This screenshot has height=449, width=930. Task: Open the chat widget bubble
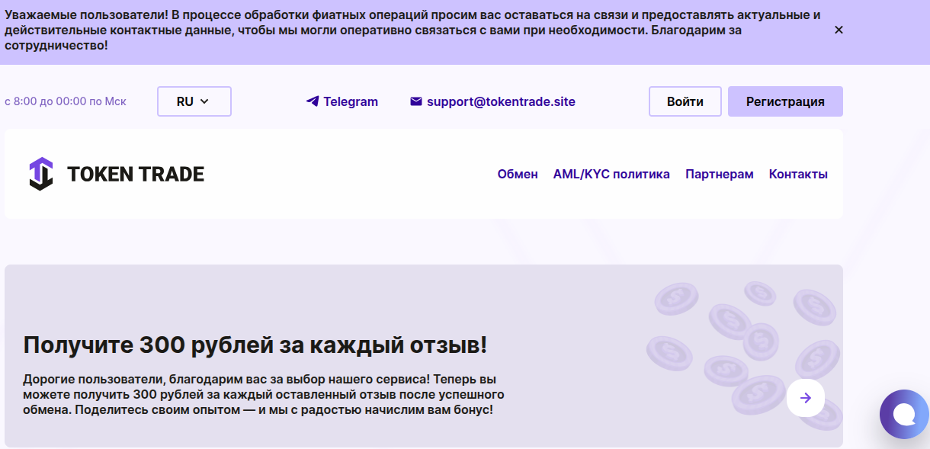[x=904, y=415]
